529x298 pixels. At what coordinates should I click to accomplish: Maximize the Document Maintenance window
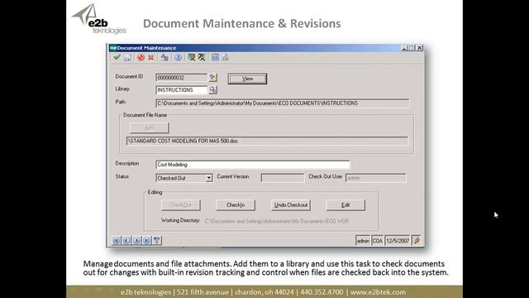coord(412,48)
